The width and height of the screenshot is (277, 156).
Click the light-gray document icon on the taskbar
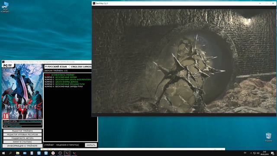32,153
